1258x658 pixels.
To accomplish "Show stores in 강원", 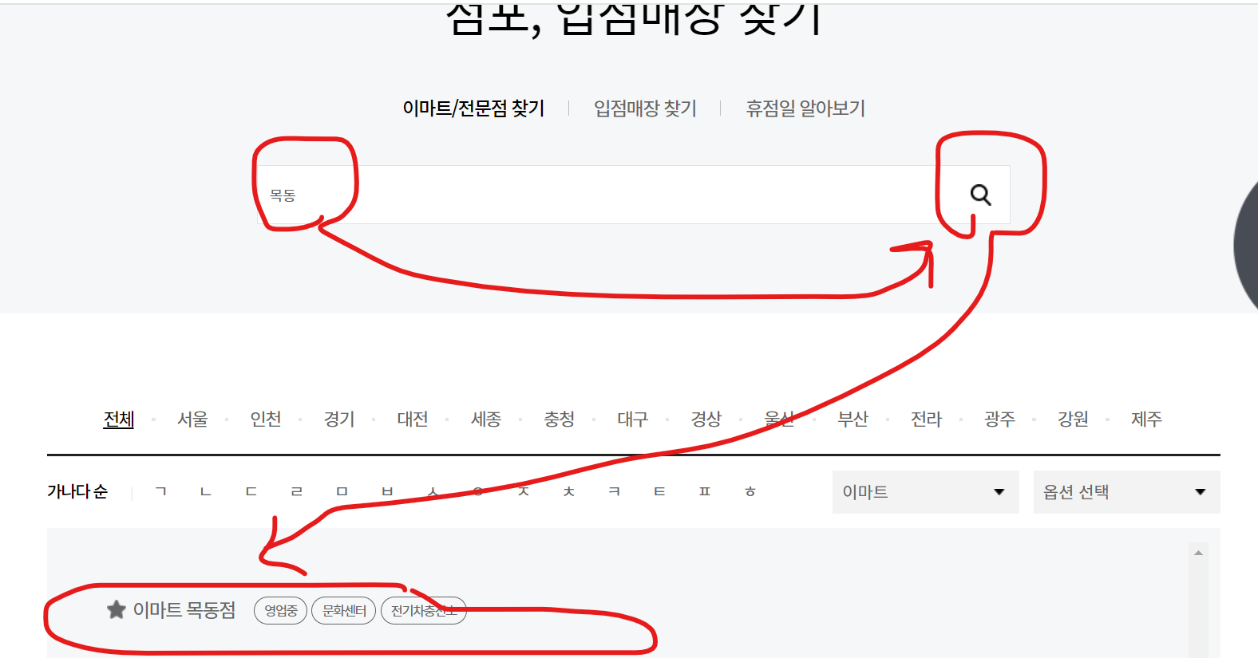I will [x=1074, y=419].
